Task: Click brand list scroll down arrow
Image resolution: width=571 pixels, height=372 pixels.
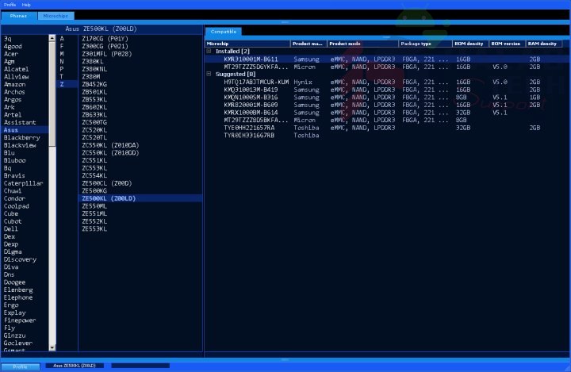Action: [52, 347]
